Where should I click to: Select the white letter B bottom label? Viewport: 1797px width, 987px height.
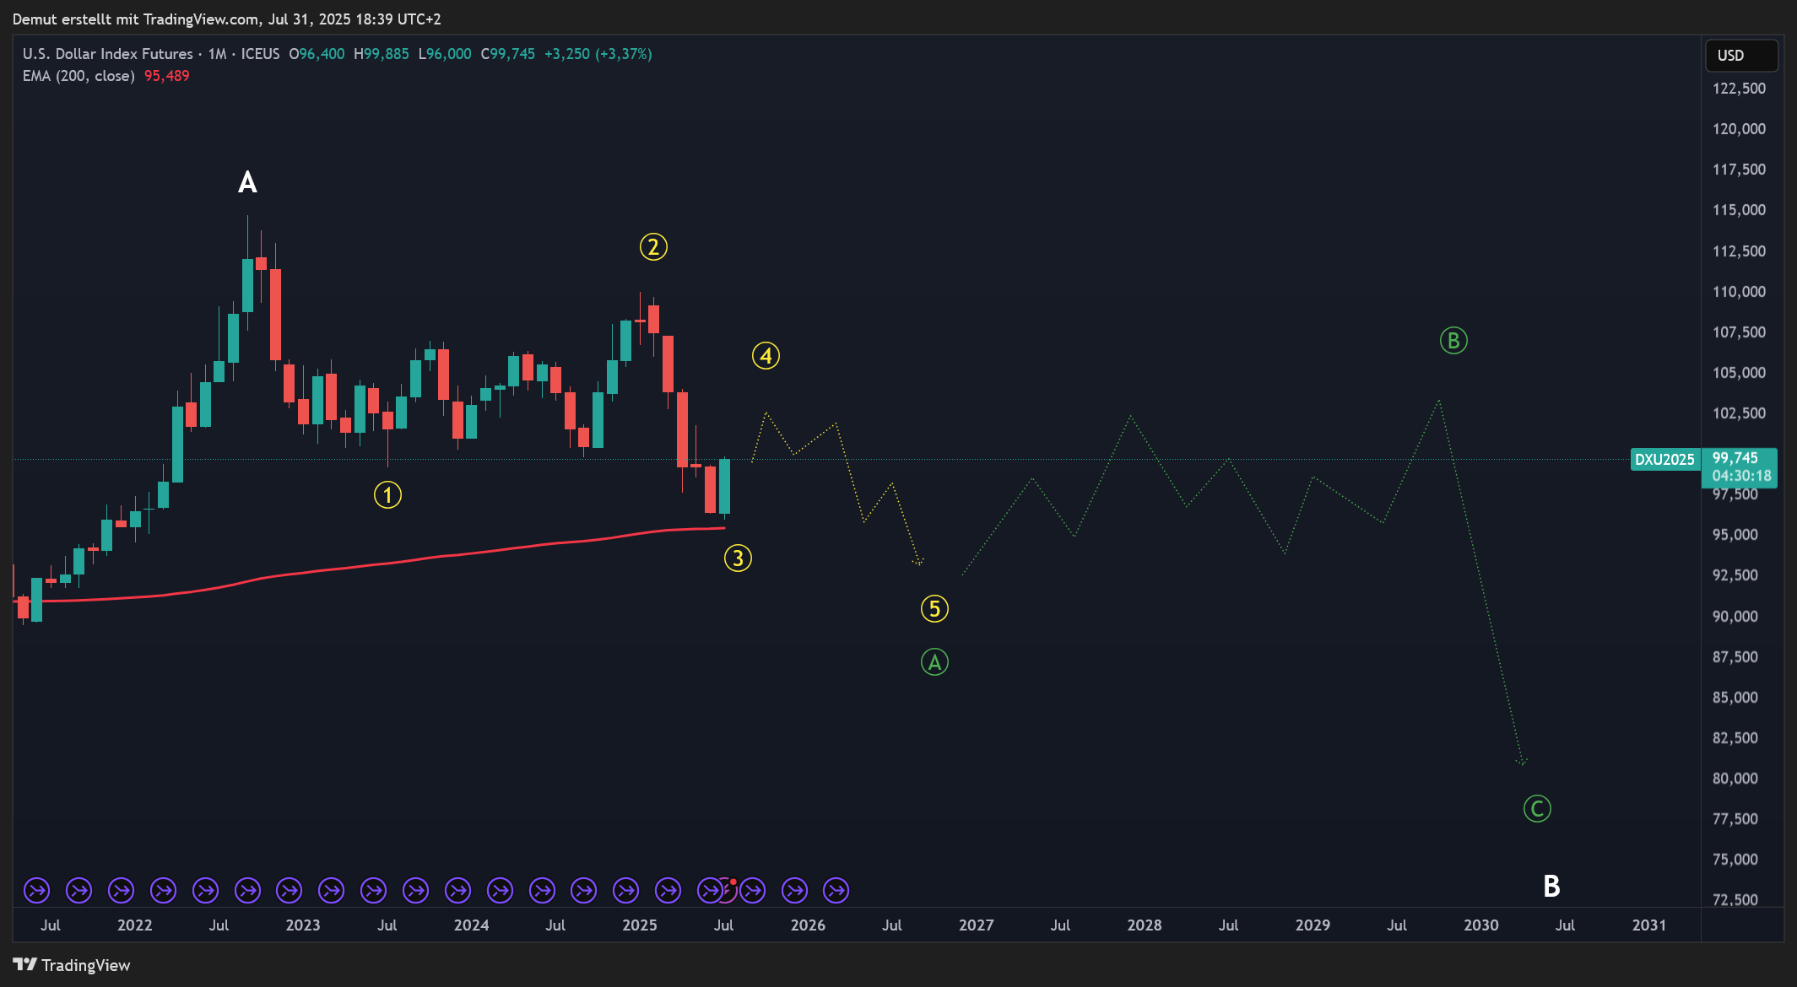[1551, 887]
